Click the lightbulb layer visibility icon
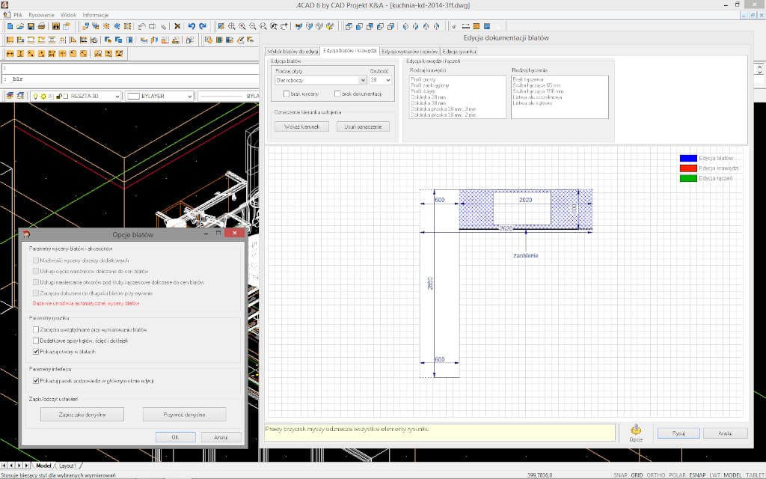766x479 pixels. click(36, 96)
